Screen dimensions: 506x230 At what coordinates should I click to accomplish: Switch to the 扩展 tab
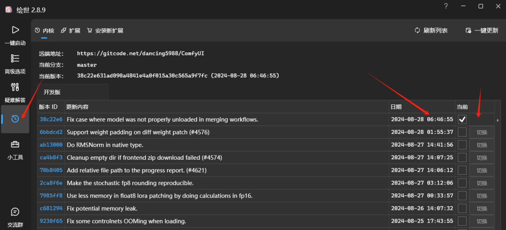click(x=70, y=30)
